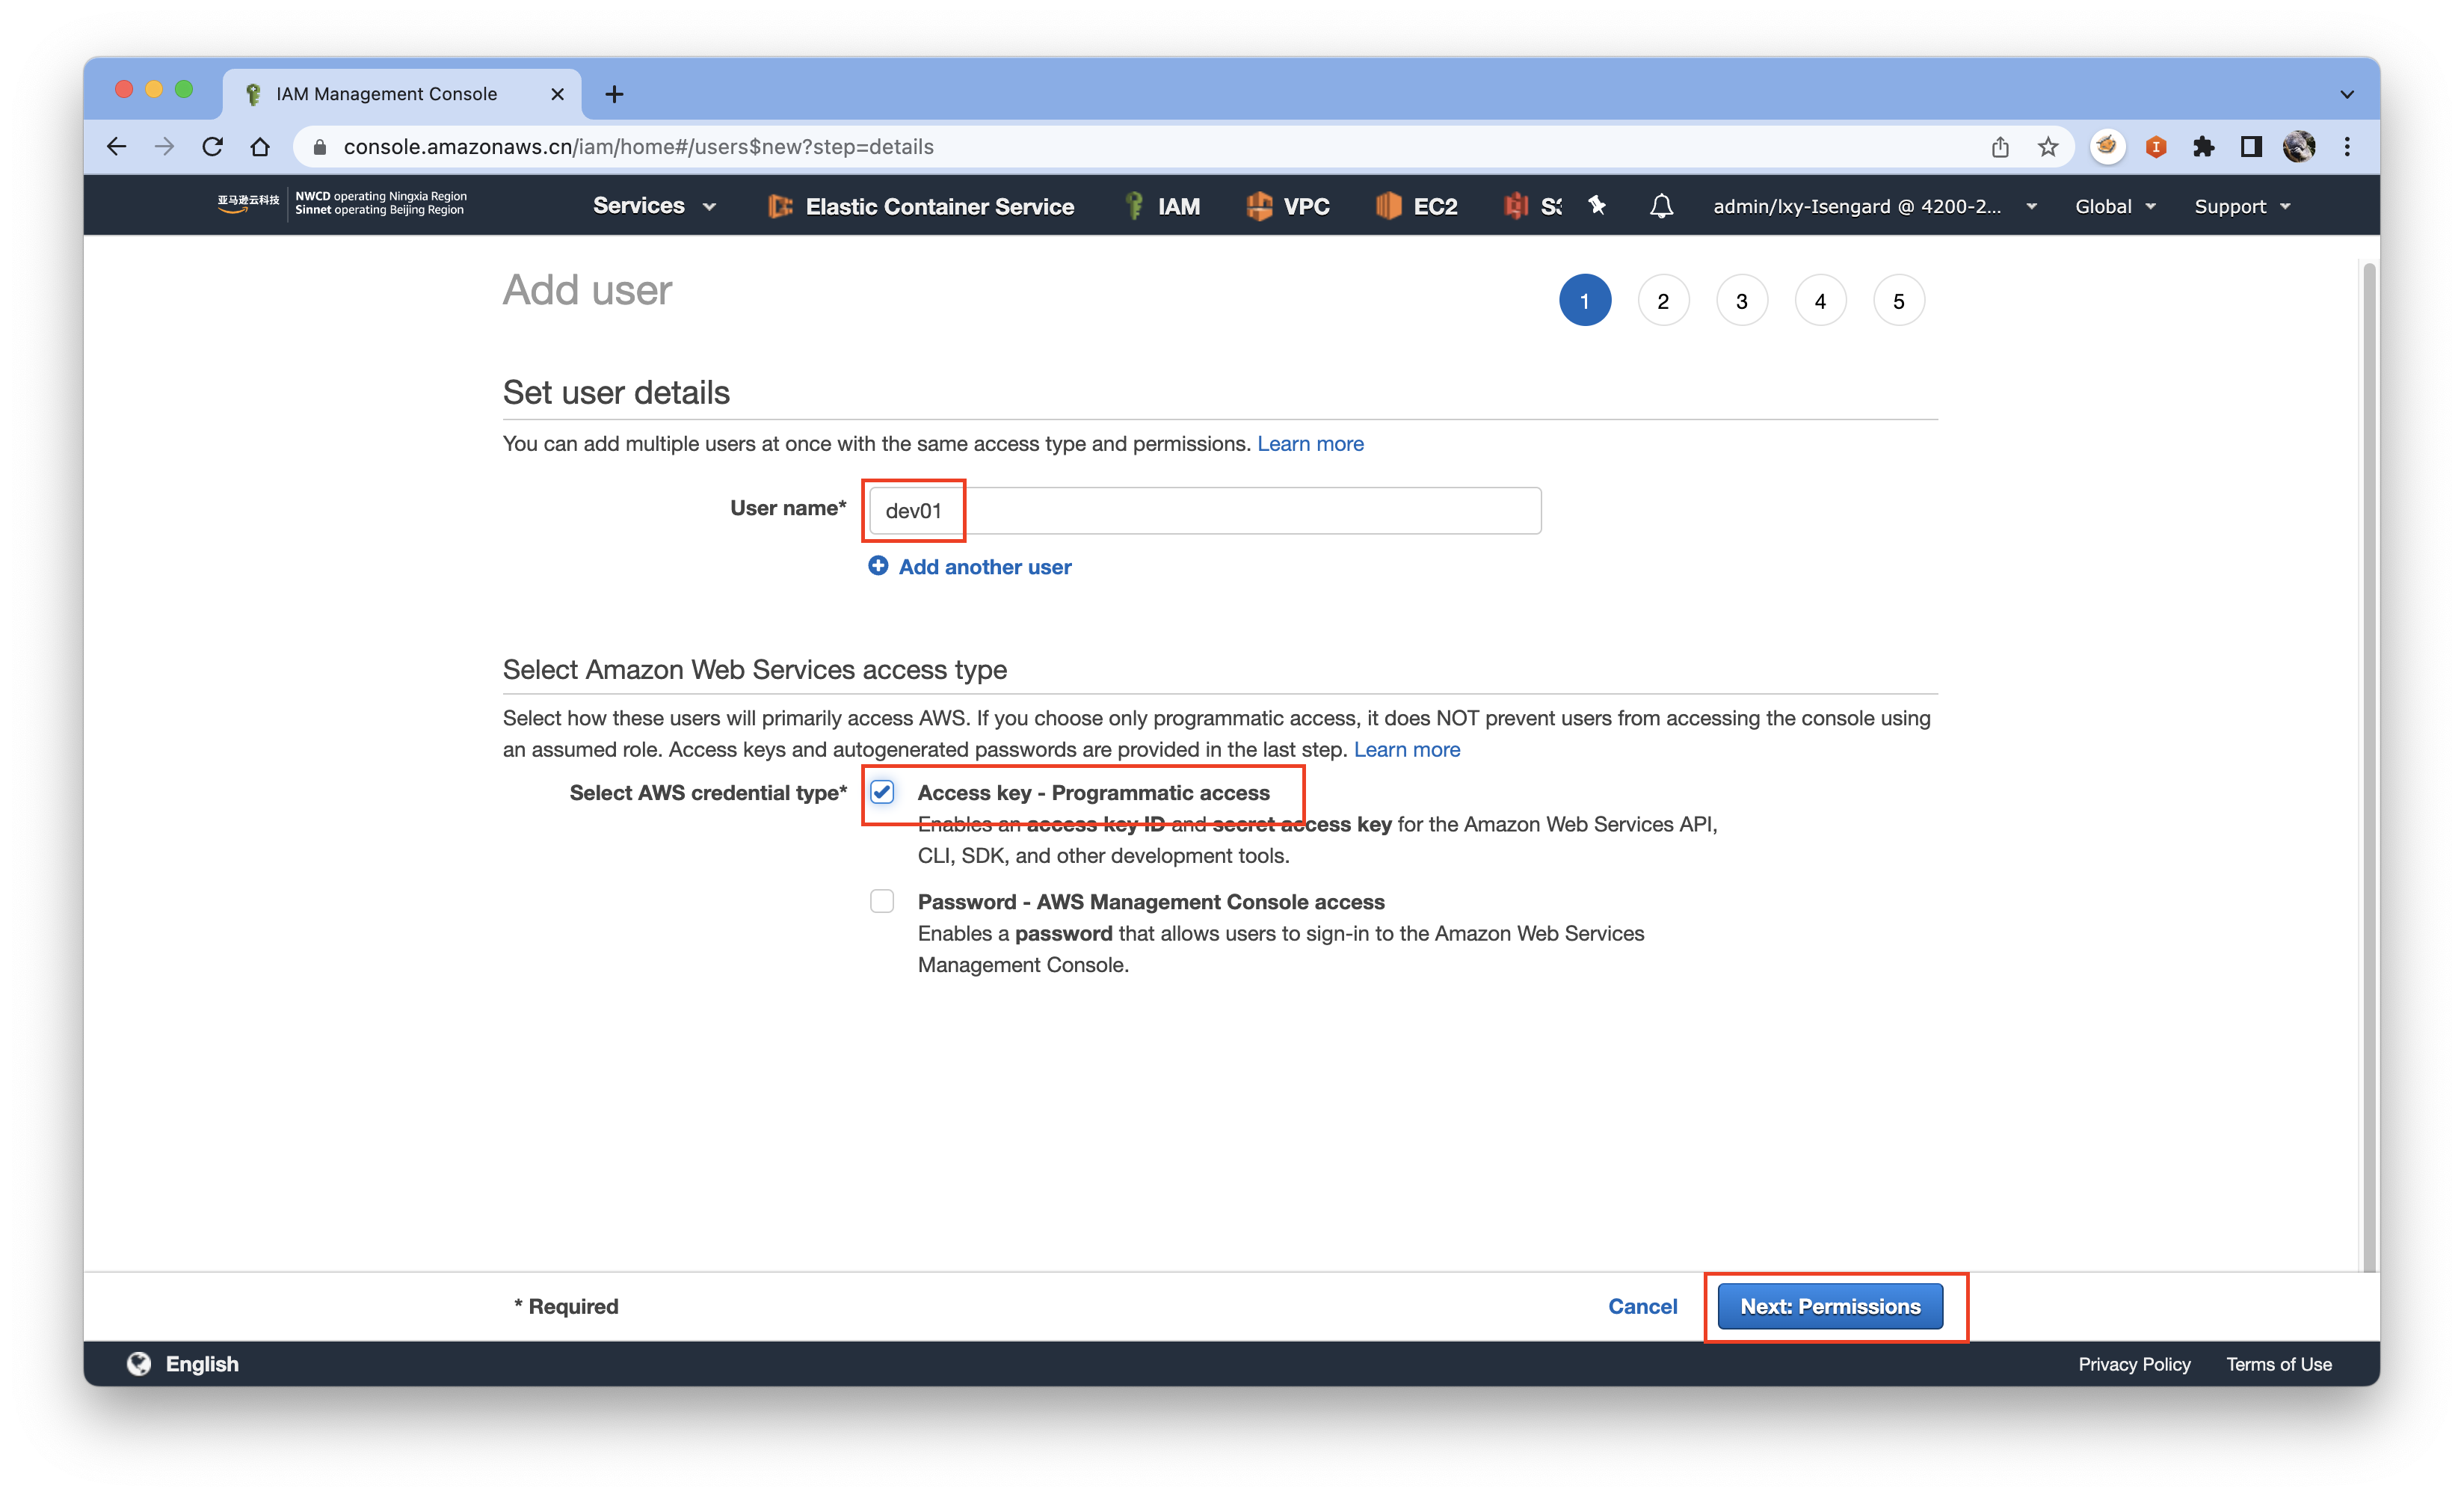
Task: Open the IAM service shortcut
Action: pyautogui.click(x=1162, y=206)
